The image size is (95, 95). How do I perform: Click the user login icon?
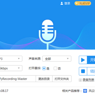[62, 3]
